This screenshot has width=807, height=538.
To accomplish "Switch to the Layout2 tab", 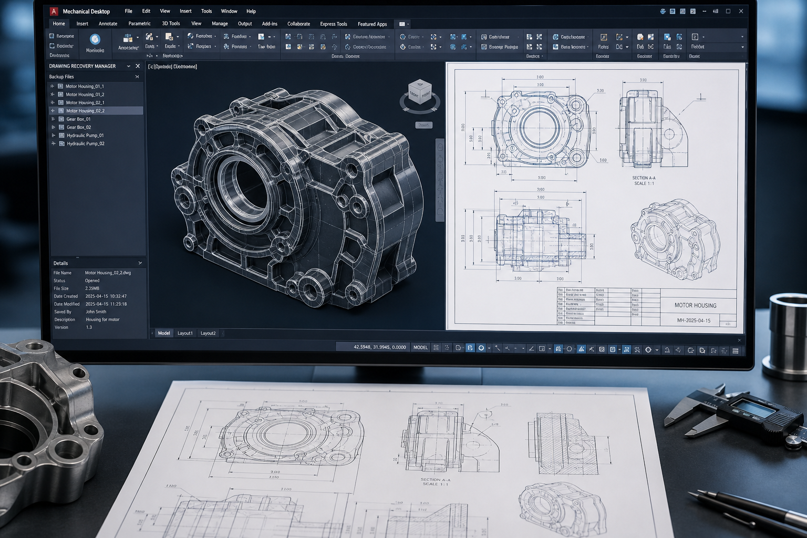I will point(208,333).
